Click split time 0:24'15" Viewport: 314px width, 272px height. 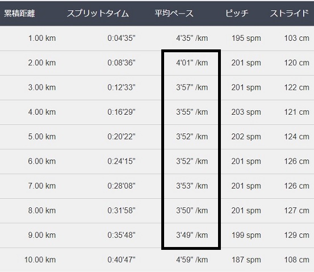pyautogui.click(x=122, y=161)
